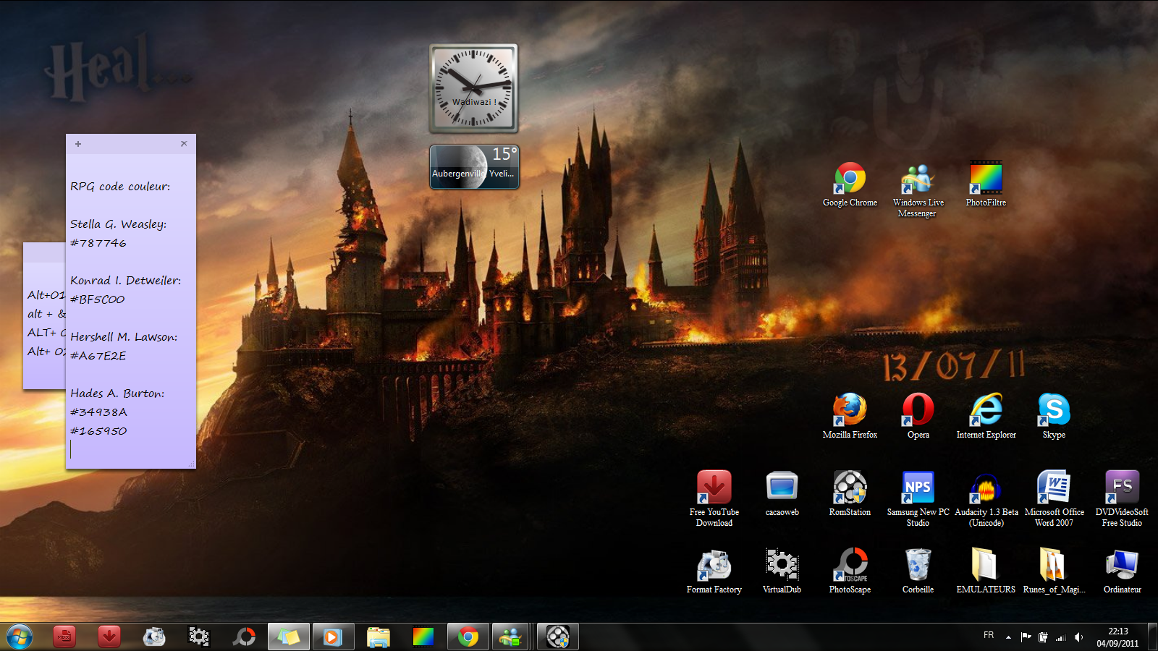Select DVDVideoSoft Free Studio icon
Image resolution: width=1158 pixels, height=651 pixels.
[x=1122, y=499]
